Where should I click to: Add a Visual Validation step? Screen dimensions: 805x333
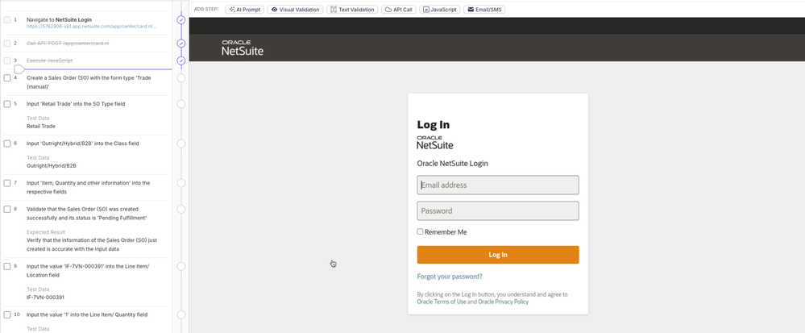pos(296,10)
